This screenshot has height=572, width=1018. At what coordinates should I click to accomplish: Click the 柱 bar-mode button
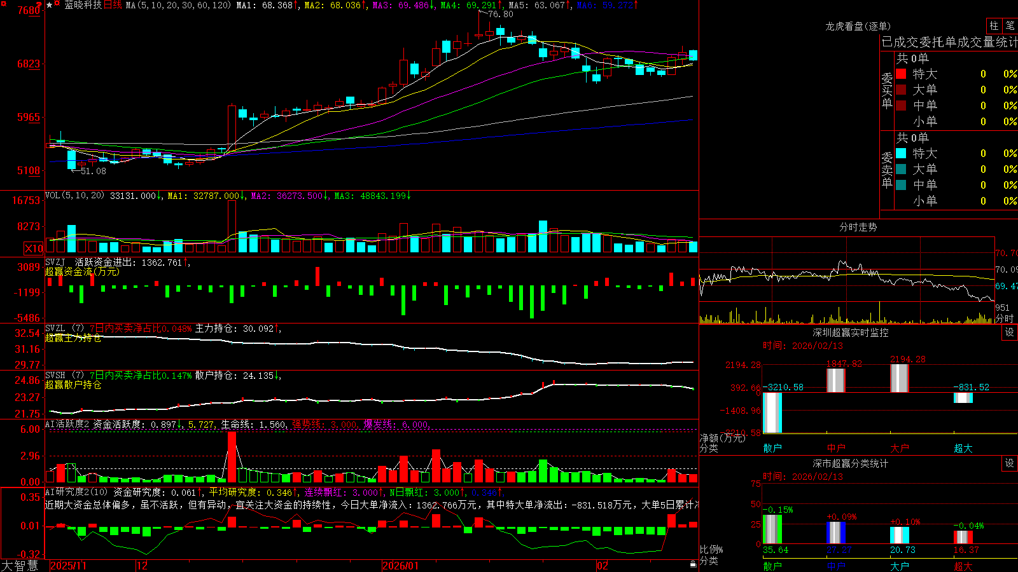click(x=994, y=25)
